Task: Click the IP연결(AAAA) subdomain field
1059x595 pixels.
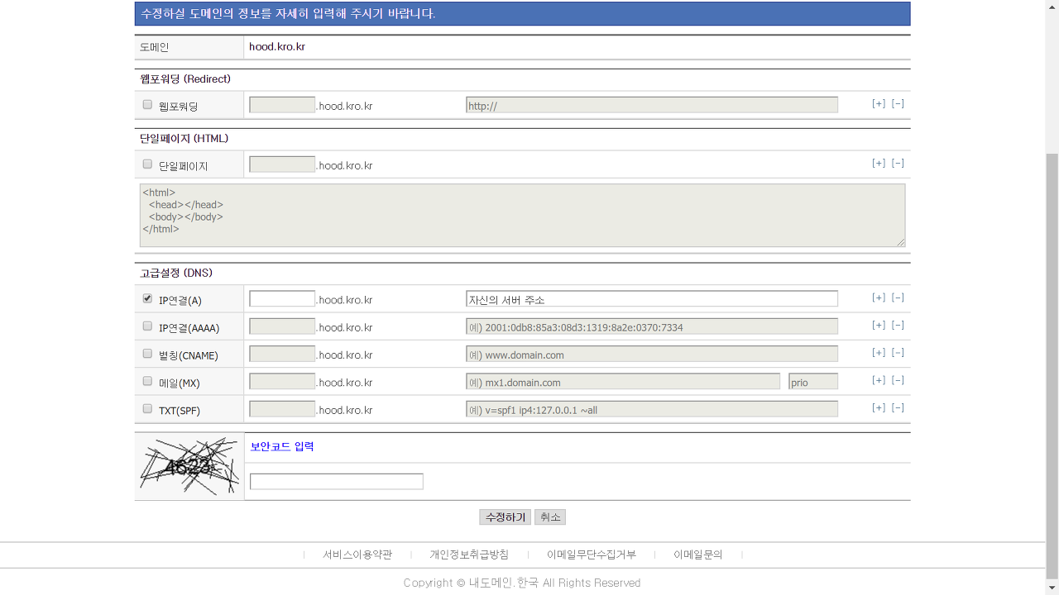Action: (282, 326)
